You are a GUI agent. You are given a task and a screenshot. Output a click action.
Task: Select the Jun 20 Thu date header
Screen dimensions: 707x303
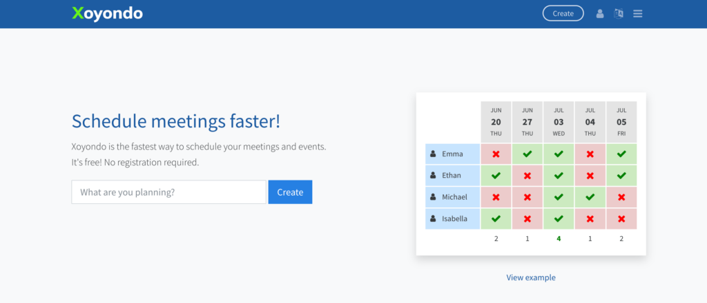click(x=496, y=122)
